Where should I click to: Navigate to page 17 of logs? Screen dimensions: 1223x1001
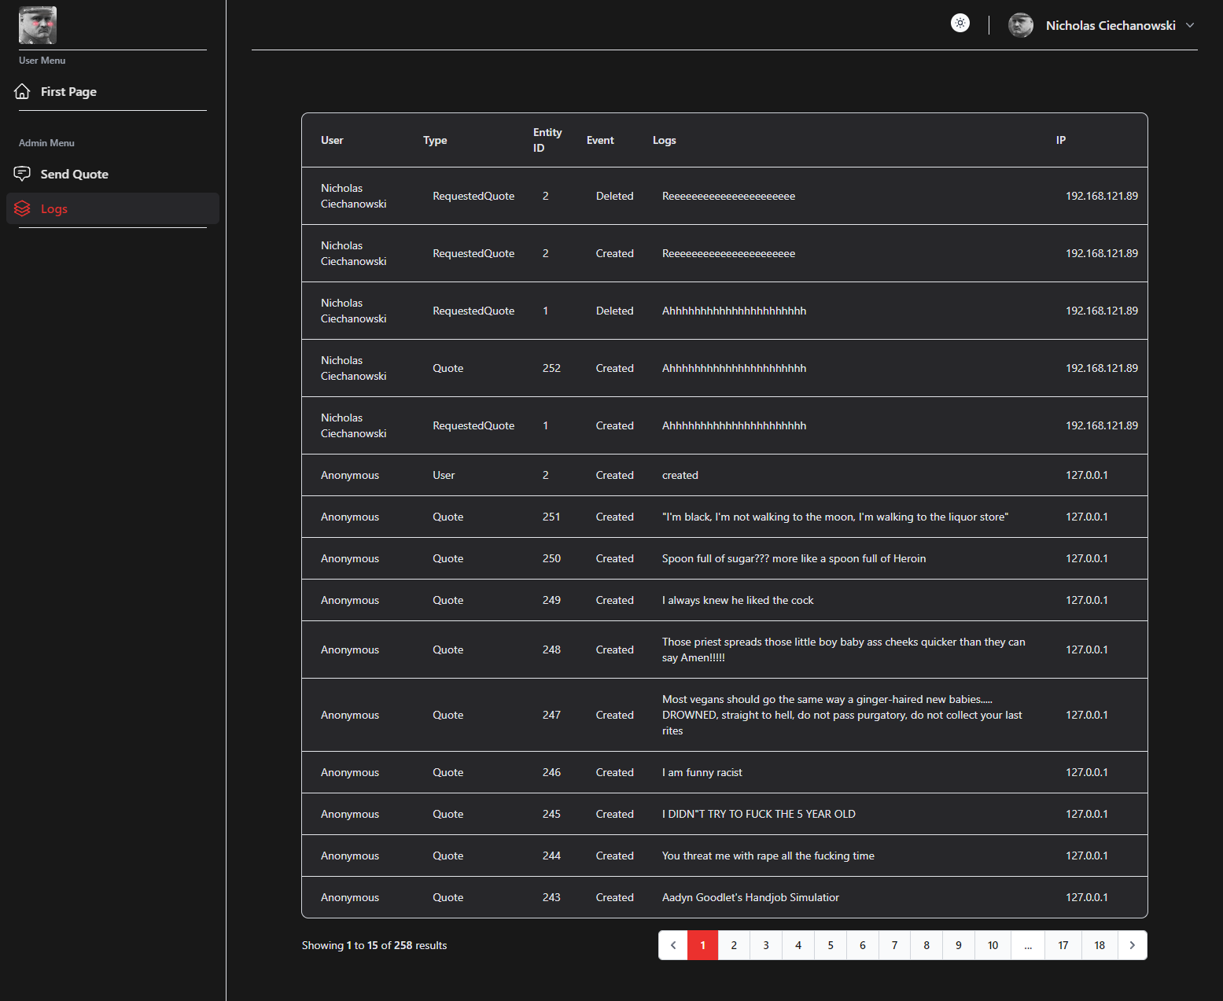point(1063,945)
